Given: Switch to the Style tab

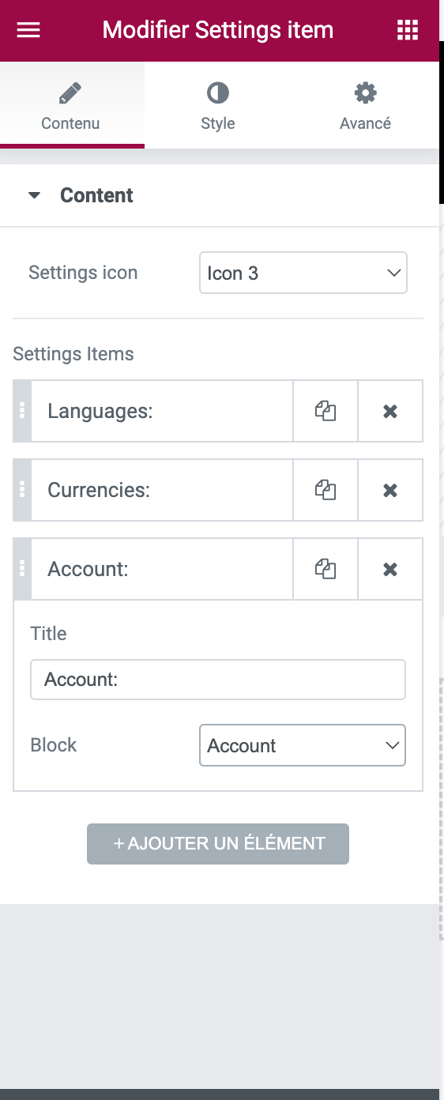Looking at the screenshot, I should [218, 106].
